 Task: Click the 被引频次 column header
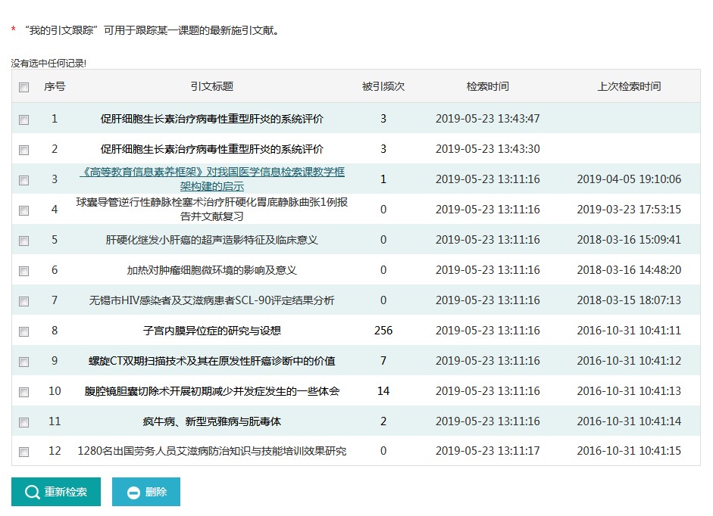[383, 86]
